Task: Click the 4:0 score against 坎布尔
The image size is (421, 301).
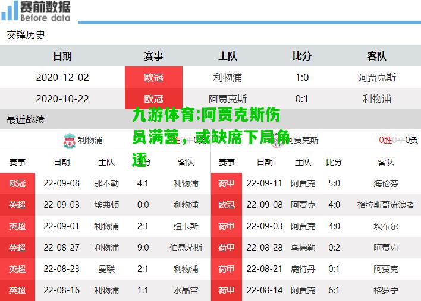Action: (334, 226)
